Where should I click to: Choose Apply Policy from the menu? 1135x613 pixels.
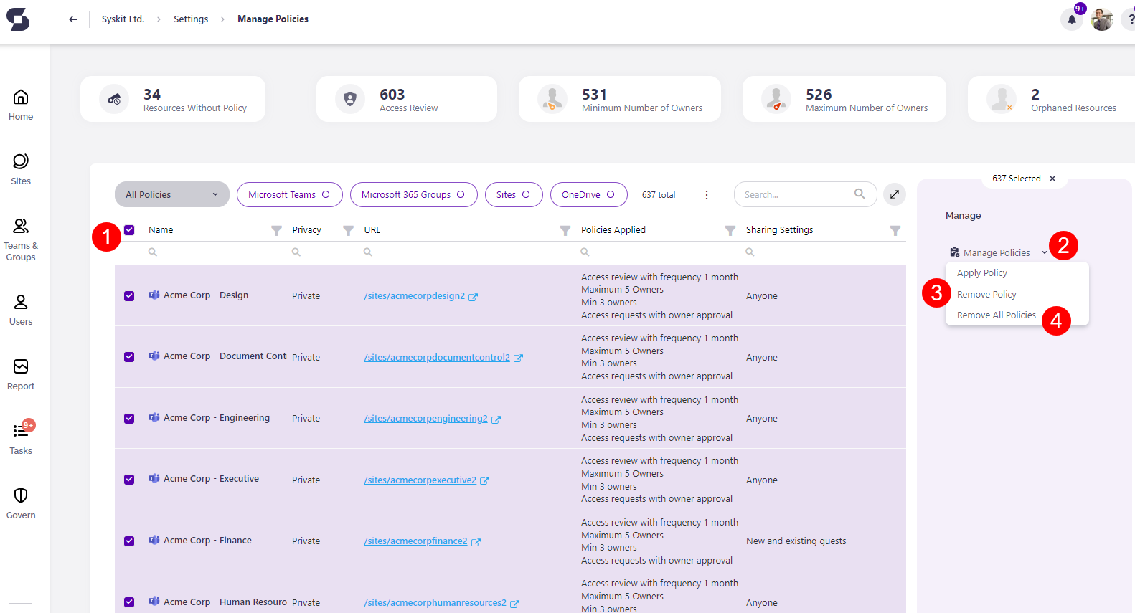tap(981, 273)
